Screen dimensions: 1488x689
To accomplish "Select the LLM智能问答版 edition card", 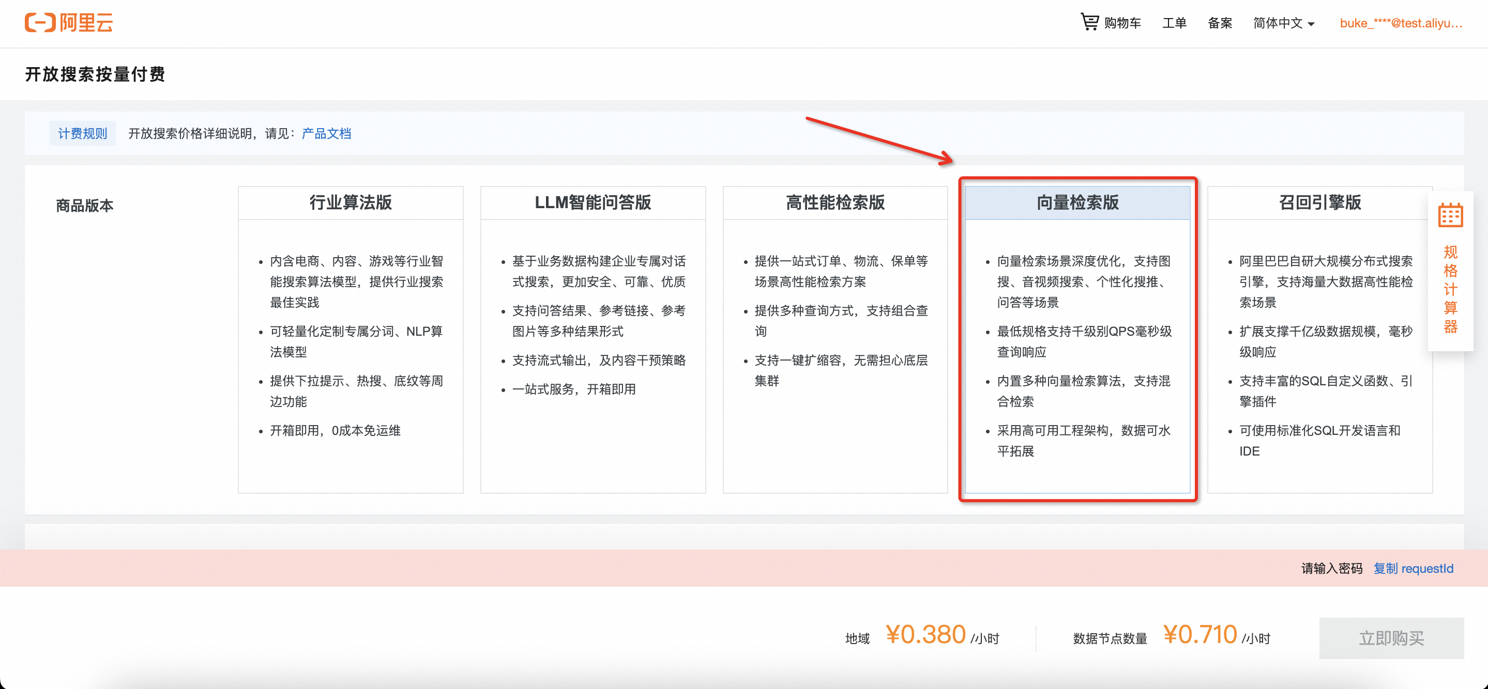I will click(x=593, y=339).
